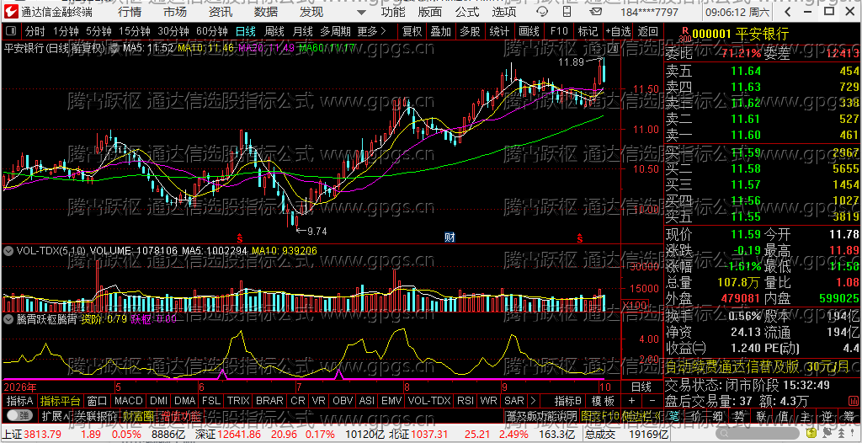This screenshot has width=862, height=443.
Task: Open the 功能 menu
Action: [393, 12]
